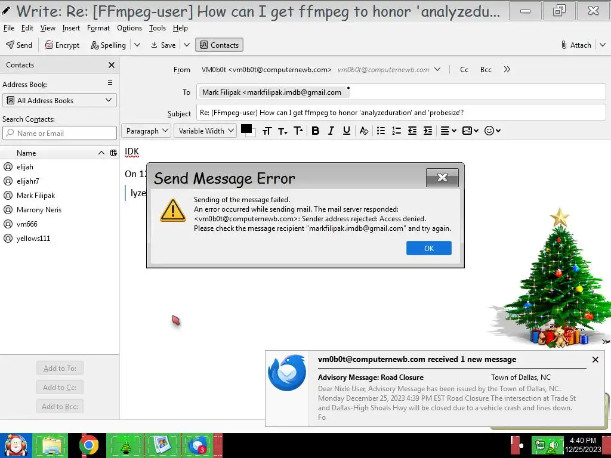Expand the Save options dropdown arrow

(x=187, y=45)
